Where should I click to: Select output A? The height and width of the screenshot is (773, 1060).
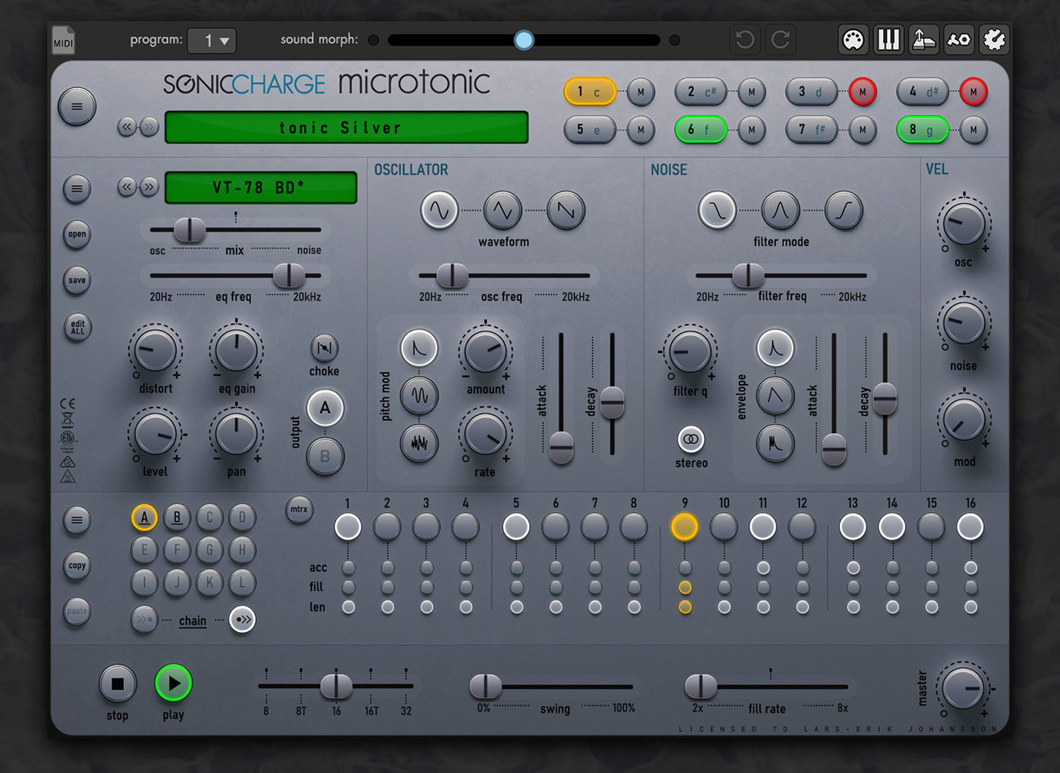325,408
